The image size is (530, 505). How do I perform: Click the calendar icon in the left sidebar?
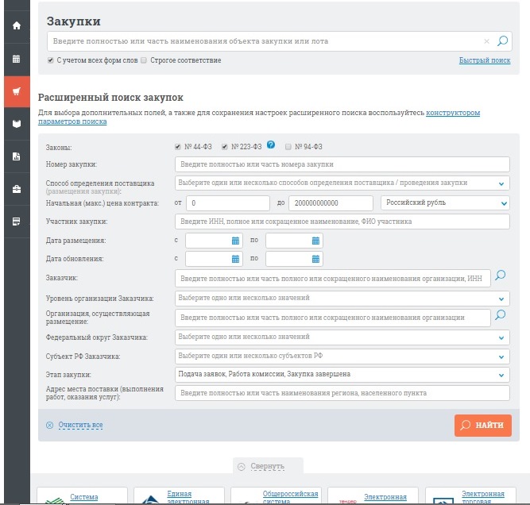(15, 58)
